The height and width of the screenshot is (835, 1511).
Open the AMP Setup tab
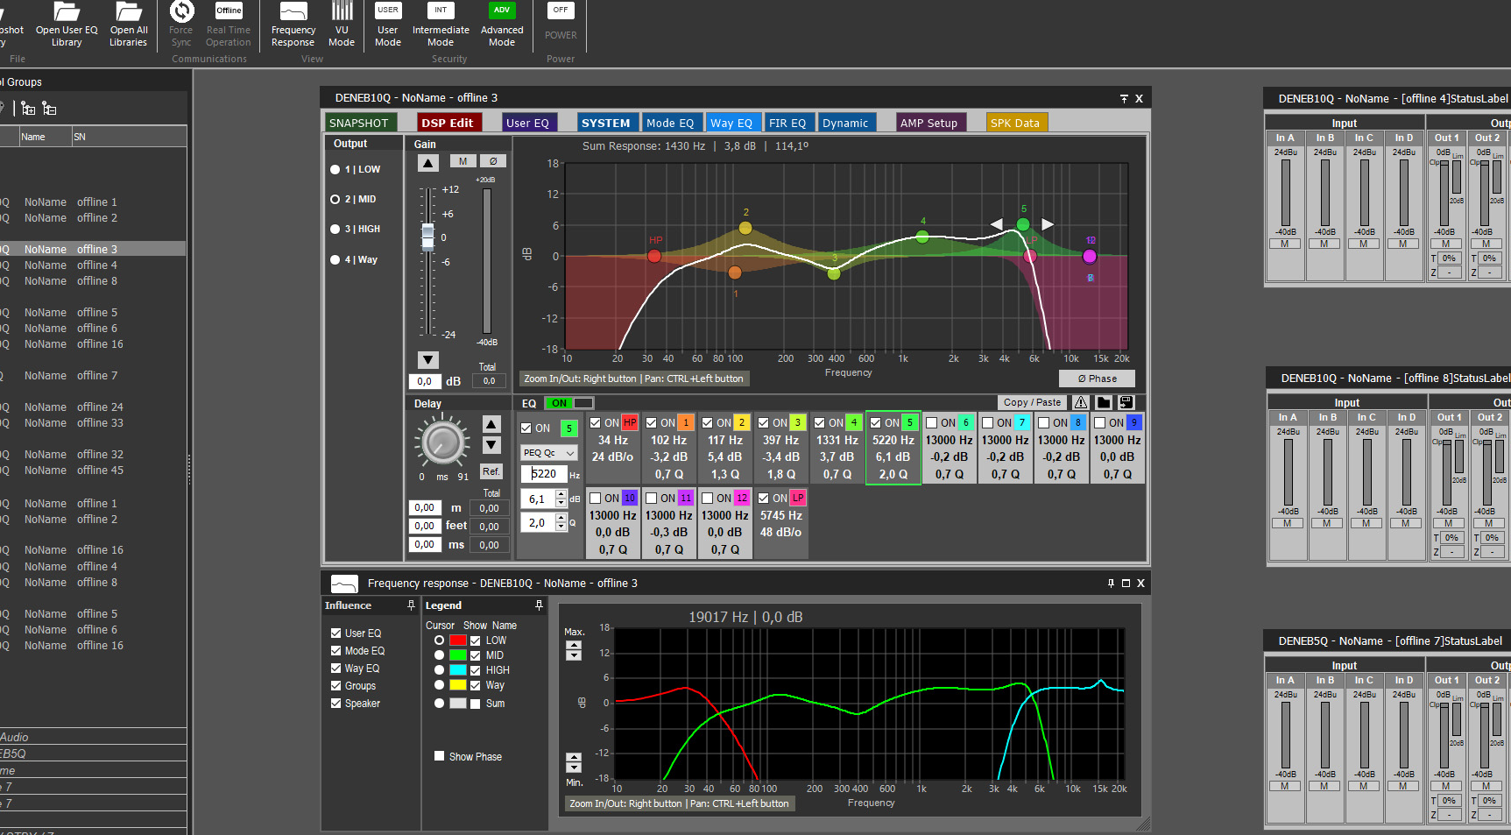928,123
